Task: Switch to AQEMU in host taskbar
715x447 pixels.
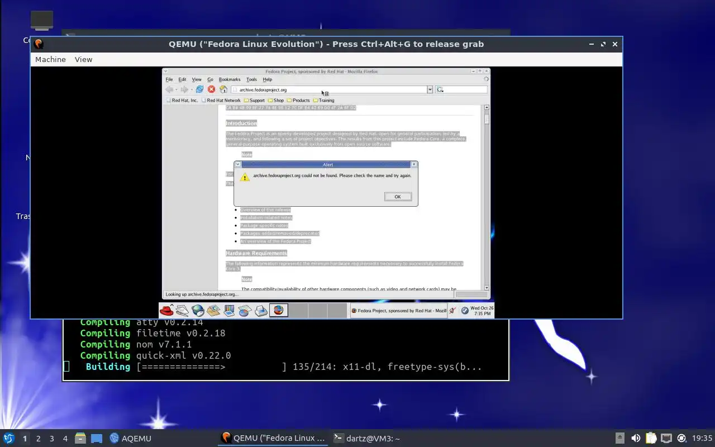Action: point(131,438)
